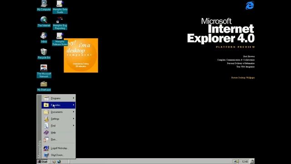
Task: Open the My Computer desktop icon
Action: pyautogui.click(x=44, y=5)
